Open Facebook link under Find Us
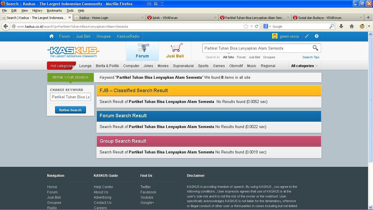 pos(148,192)
